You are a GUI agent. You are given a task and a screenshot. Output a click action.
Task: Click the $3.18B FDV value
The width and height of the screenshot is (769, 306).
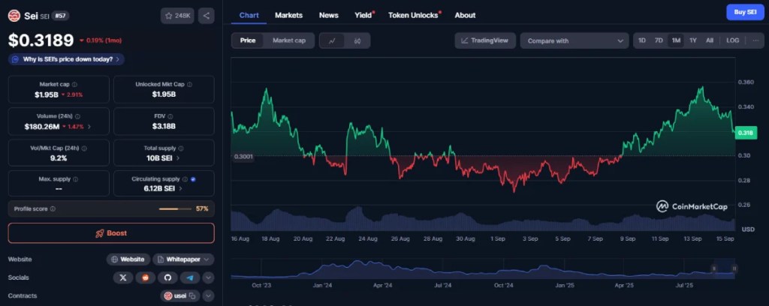click(x=164, y=126)
